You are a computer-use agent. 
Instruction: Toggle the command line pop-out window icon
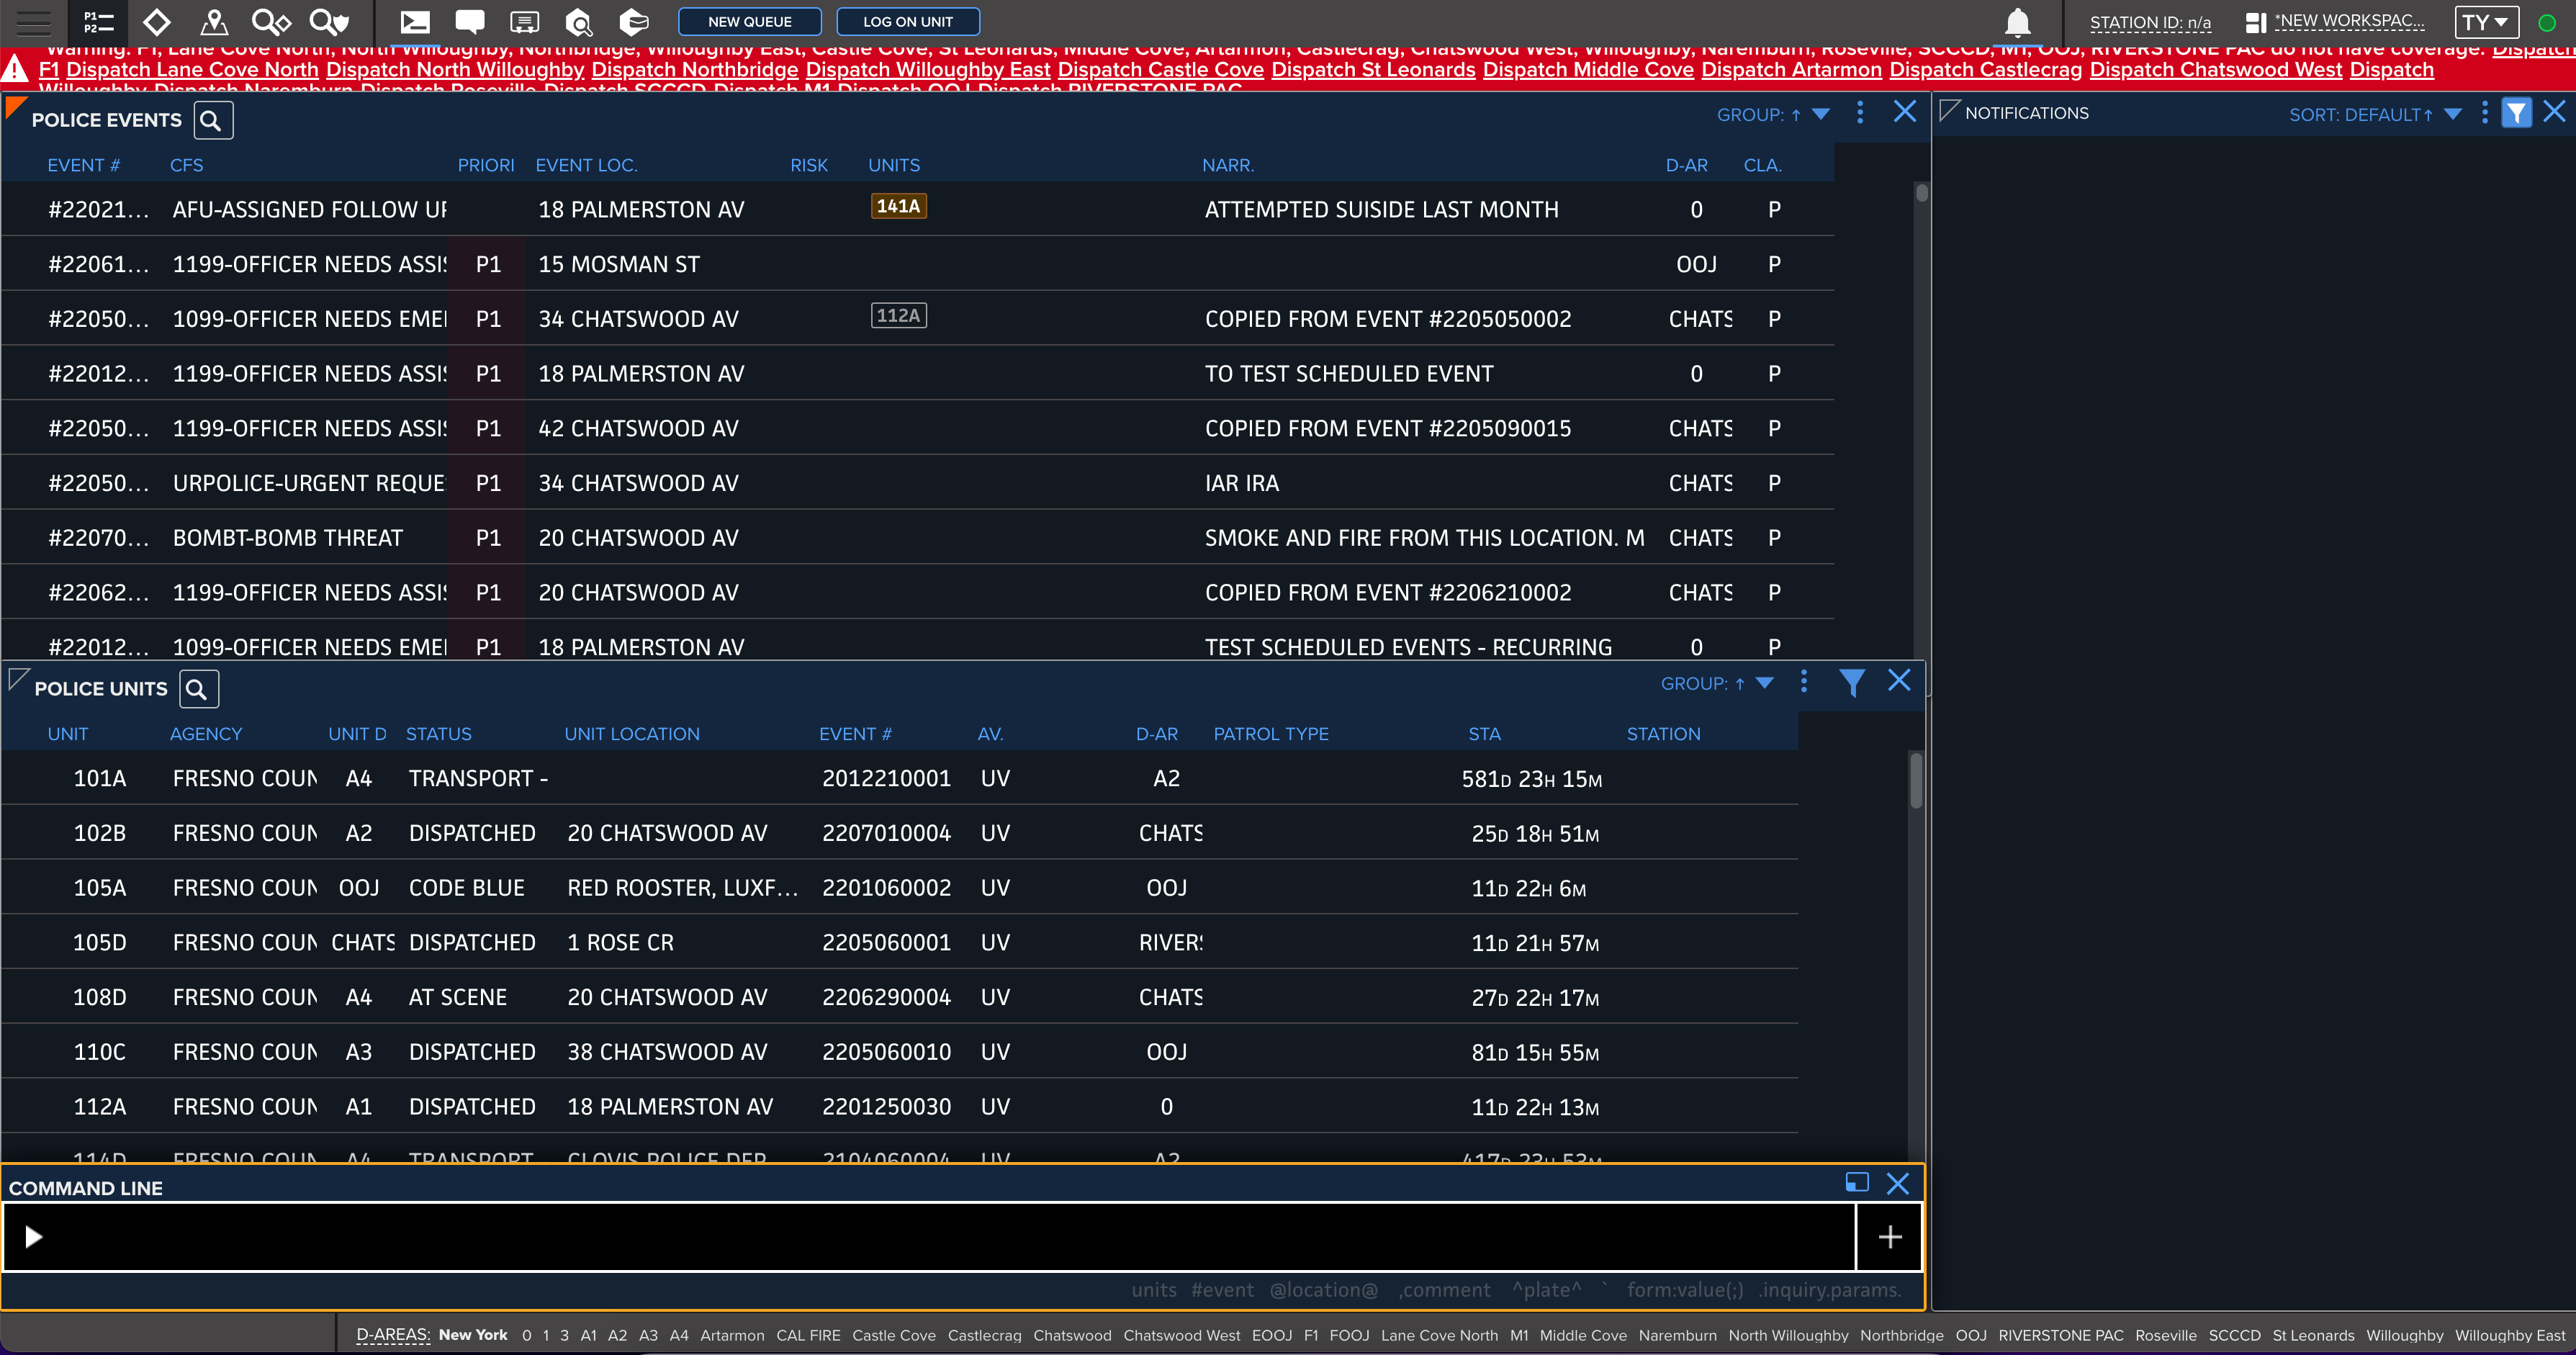point(1856,1183)
